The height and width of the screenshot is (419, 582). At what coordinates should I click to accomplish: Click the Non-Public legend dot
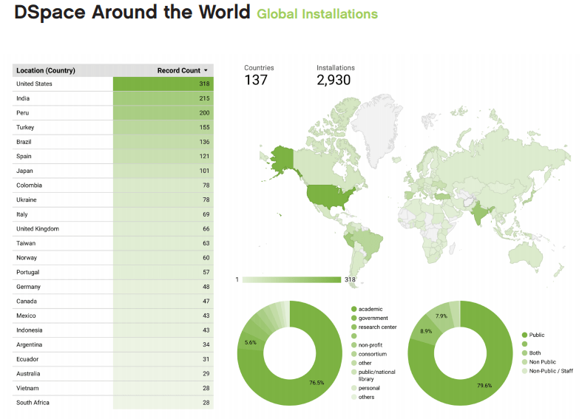click(525, 362)
